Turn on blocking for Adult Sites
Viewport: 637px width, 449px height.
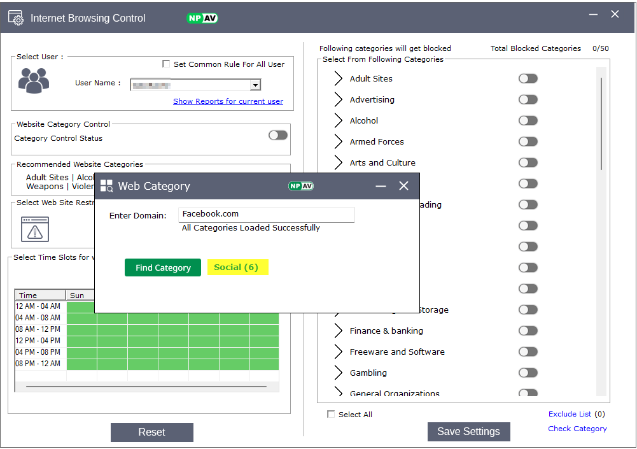(x=528, y=78)
